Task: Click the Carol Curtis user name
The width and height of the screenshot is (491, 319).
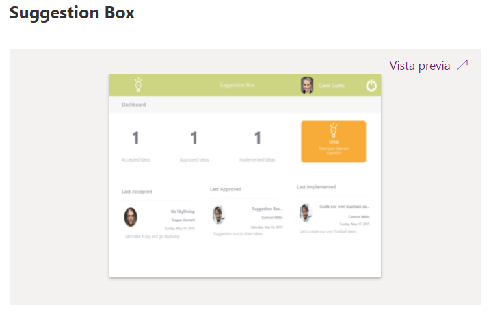Action: click(x=332, y=86)
